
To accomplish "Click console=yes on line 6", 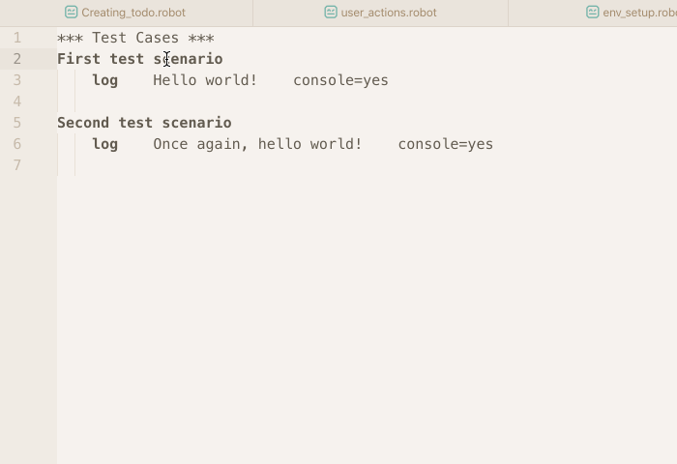I will pos(446,144).
